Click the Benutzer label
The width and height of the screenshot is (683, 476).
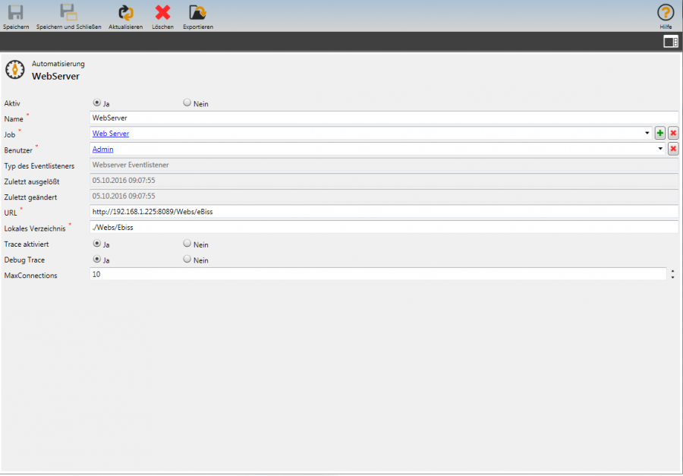[x=18, y=150]
